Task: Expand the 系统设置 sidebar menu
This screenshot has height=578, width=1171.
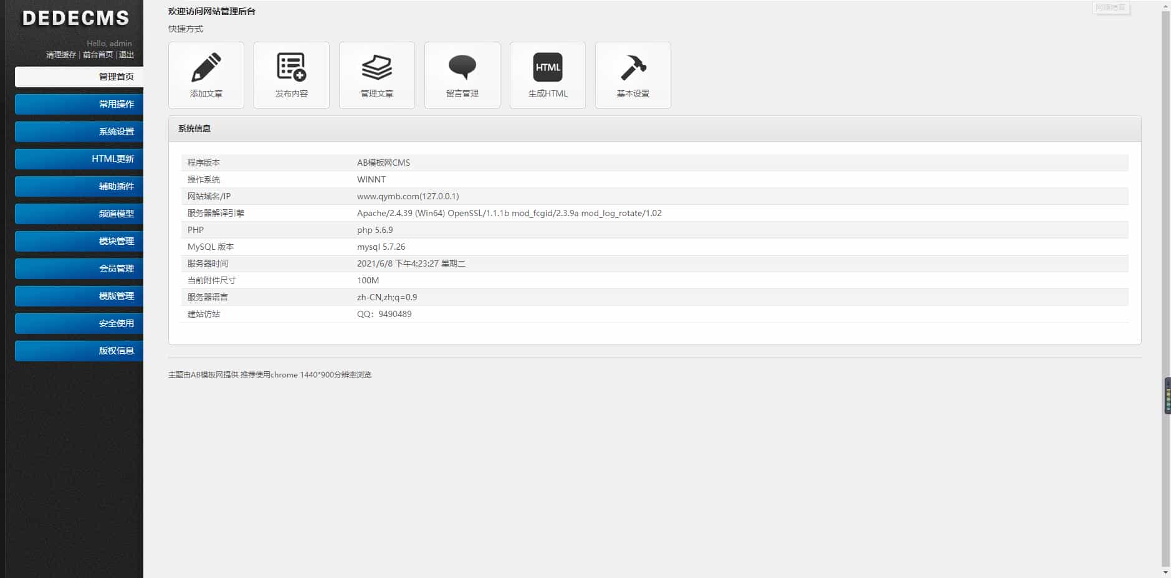Action: pyautogui.click(x=79, y=131)
